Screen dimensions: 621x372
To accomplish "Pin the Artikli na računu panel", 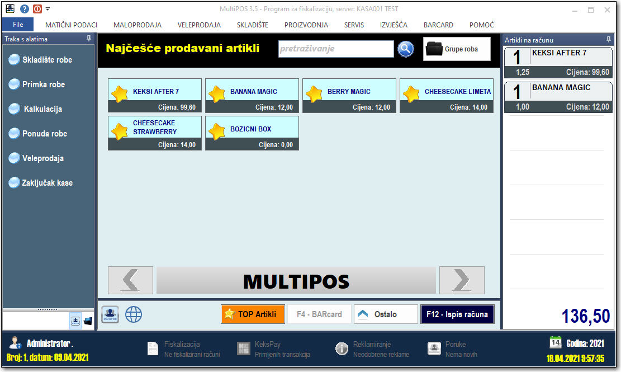I will (608, 40).
